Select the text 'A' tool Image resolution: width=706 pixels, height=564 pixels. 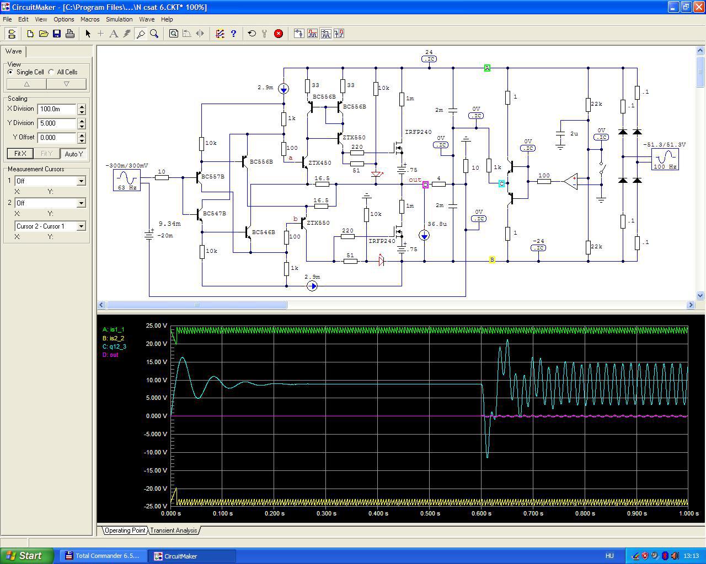114,34
